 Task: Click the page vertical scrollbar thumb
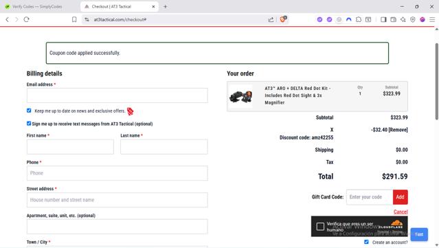coord(437,81)
